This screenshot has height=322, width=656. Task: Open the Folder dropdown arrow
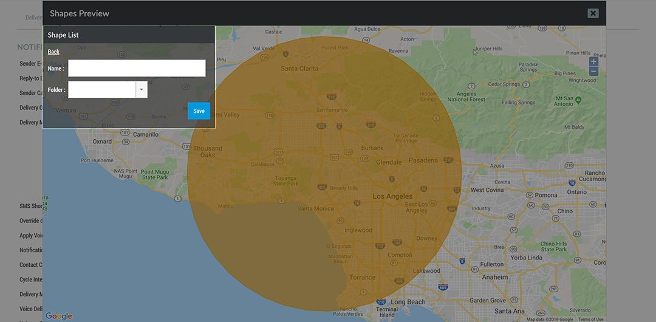coord(142,89)
